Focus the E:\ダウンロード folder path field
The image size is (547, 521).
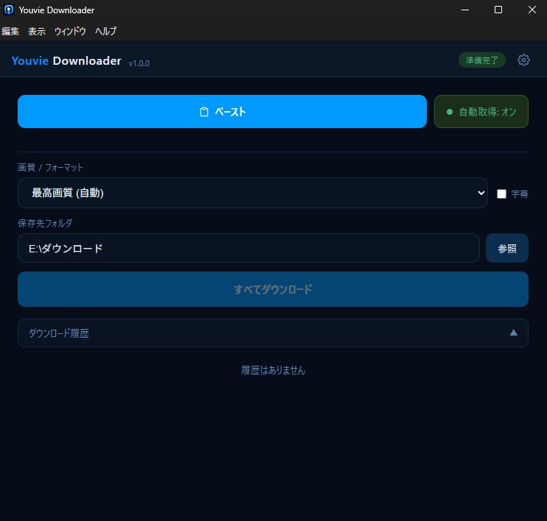click(248, 248)
